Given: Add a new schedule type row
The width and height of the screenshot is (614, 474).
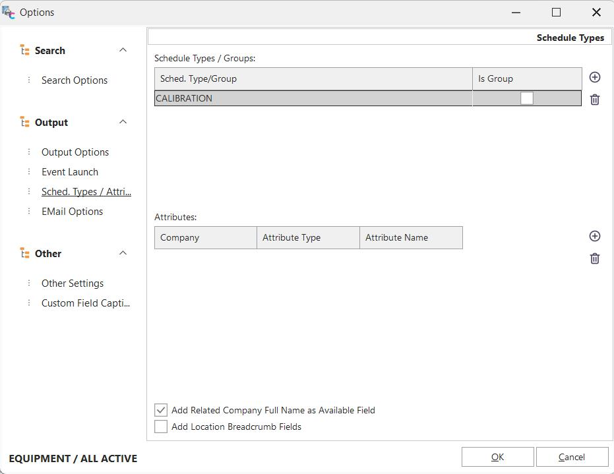Looking at the screenshot, I should point(594,78).
